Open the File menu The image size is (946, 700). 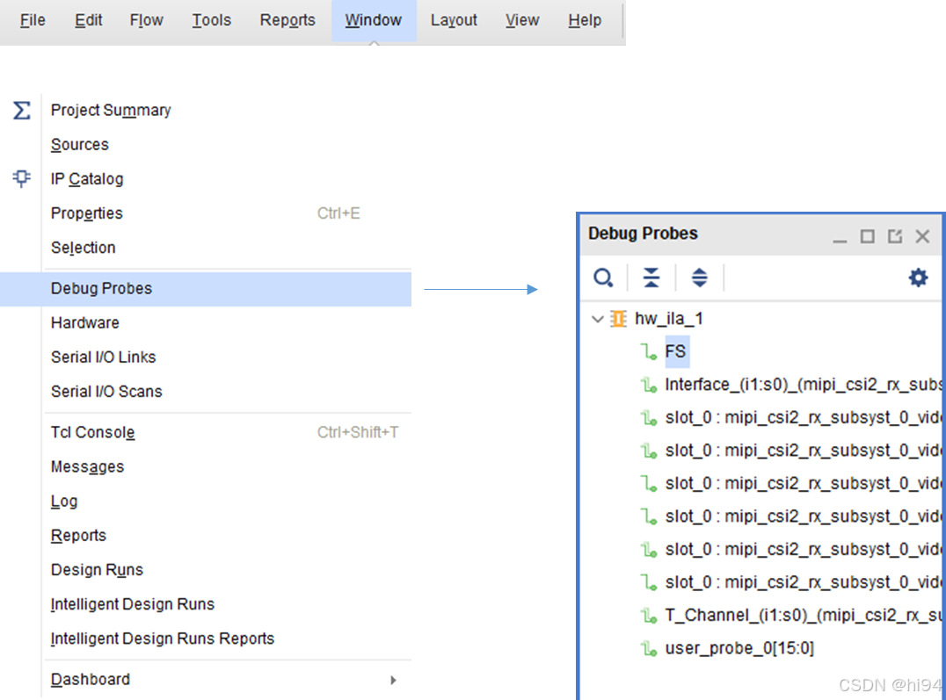(x=33, y=20)
